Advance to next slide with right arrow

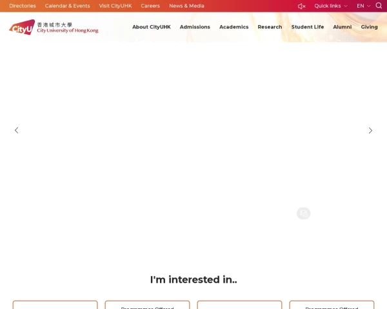click(370, 130)
